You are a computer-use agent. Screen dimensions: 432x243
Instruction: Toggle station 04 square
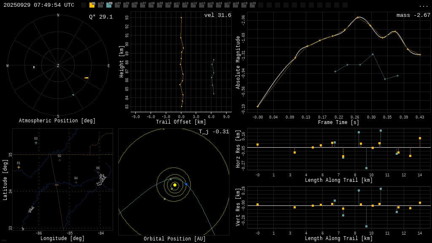pos(117,5)
